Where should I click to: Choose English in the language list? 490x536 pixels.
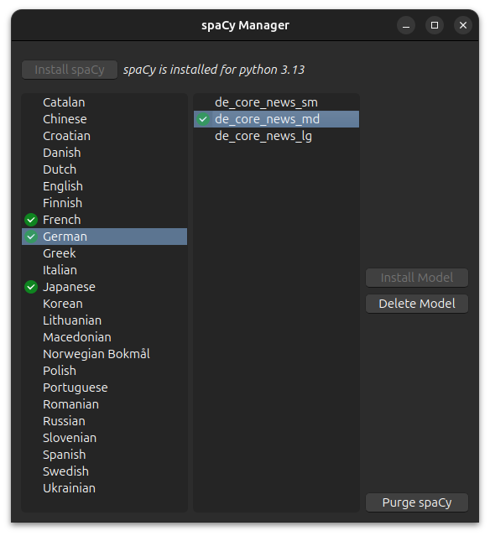tap(104, 186)
